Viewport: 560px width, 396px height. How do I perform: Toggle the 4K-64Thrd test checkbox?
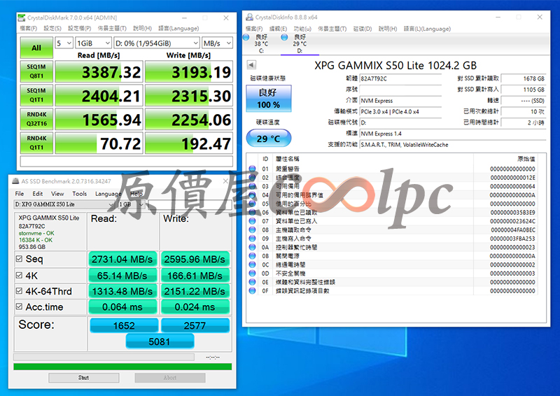point(20,290)
